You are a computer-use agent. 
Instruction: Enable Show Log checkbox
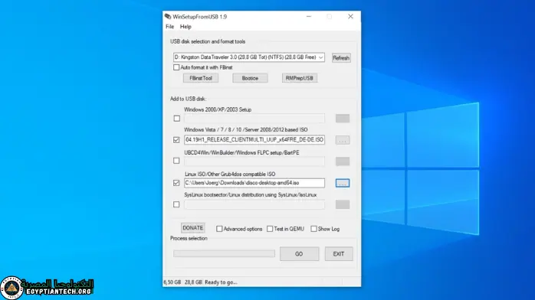click(x=313, y=229)
